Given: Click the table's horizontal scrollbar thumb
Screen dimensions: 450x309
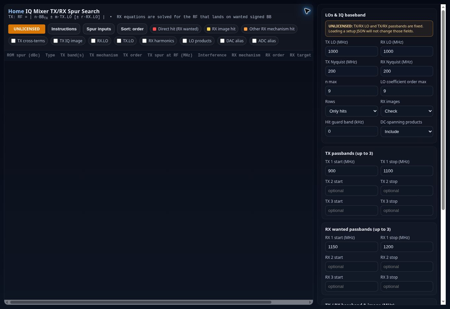Looking at the screenshot, I should (141, 302).
